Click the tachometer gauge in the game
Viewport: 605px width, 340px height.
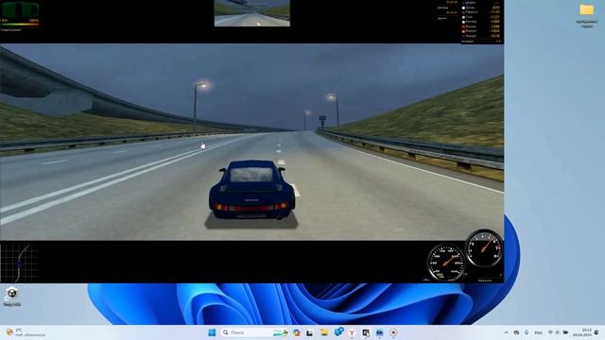pyautogui.click(x=484, y=248)
